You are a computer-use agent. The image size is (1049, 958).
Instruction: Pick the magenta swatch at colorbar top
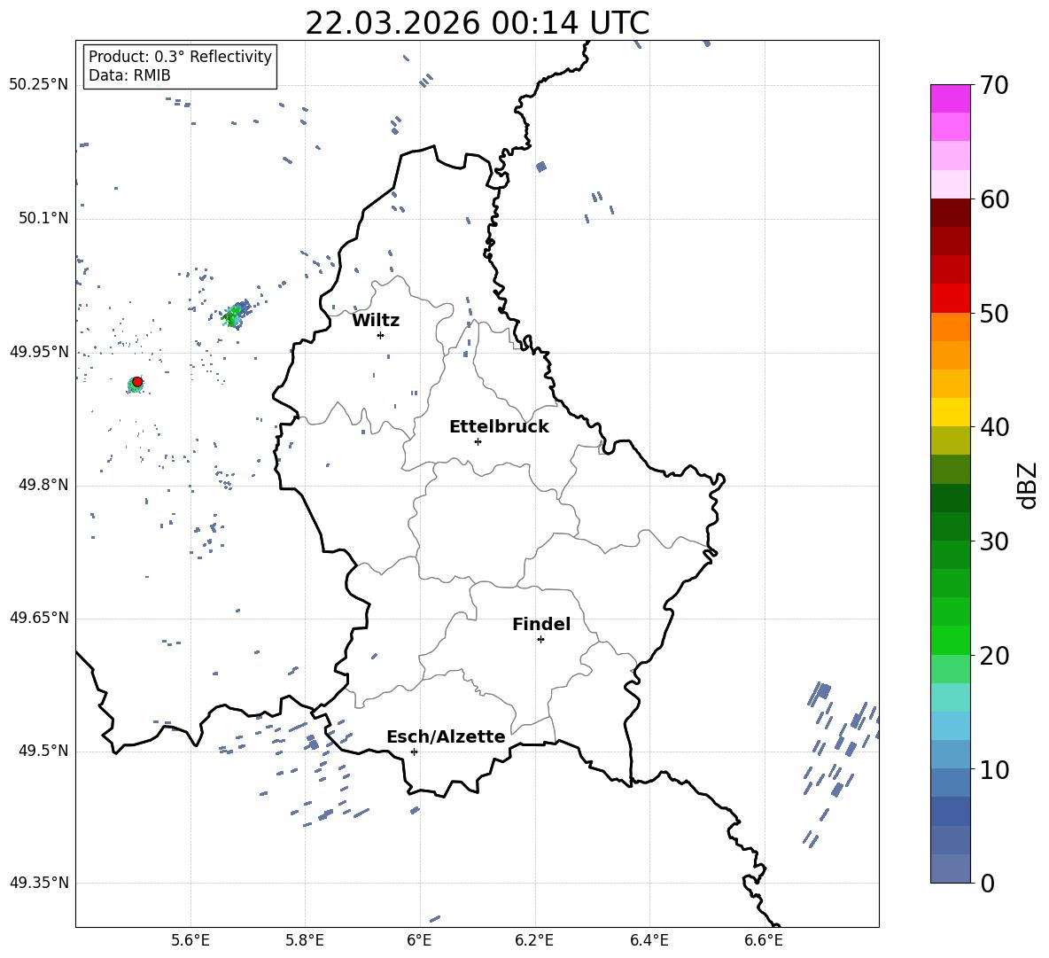coord(950,98)
